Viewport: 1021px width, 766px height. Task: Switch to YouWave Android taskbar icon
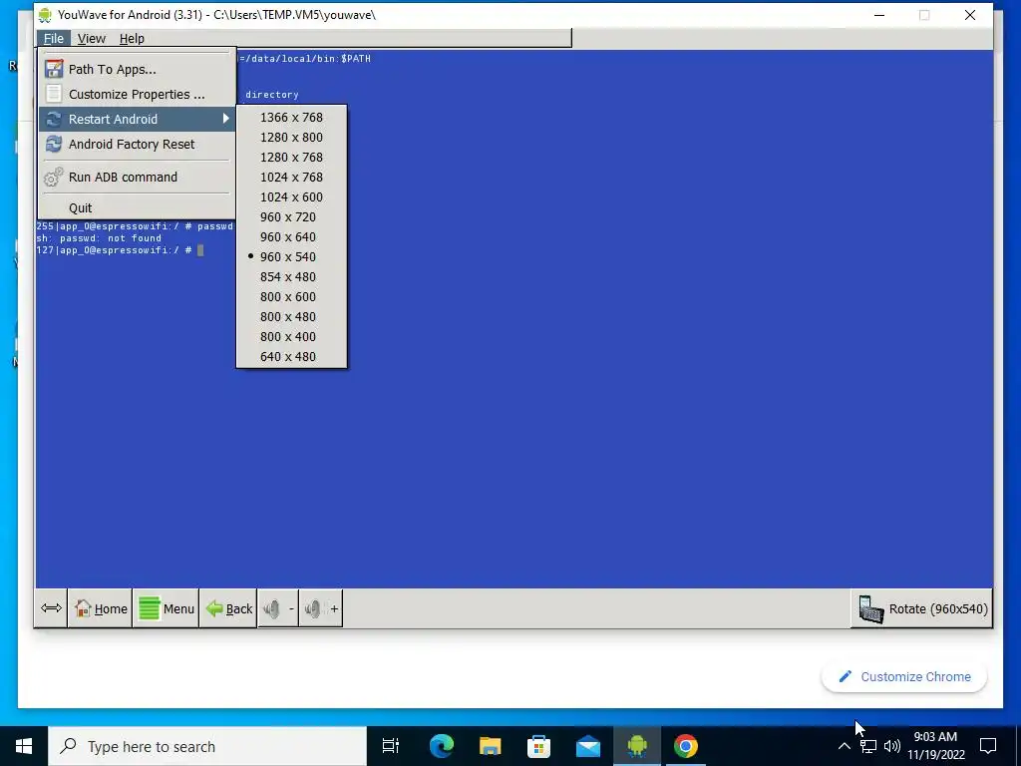pyautogui.click(x=637, y=746)
